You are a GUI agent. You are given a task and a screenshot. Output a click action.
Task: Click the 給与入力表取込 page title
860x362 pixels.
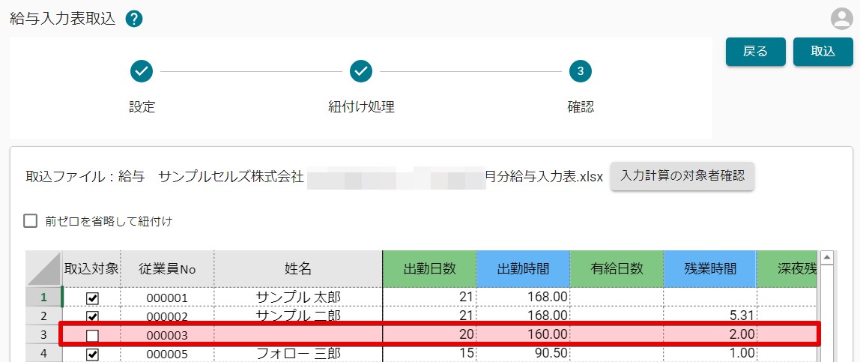point(64,19)
